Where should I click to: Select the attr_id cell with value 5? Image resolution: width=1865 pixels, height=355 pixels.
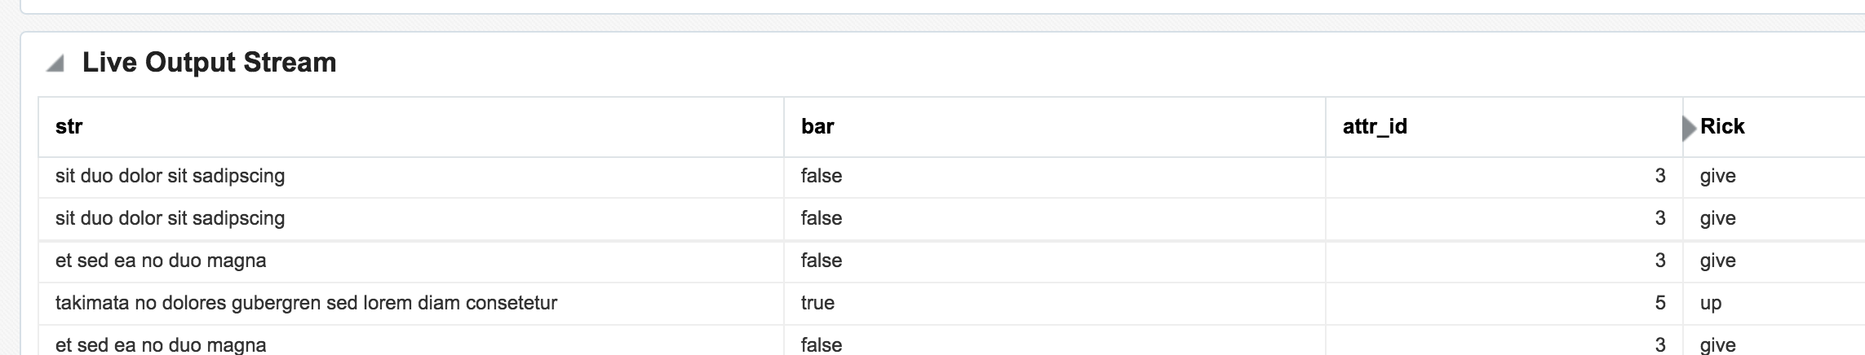[1659, 304]
